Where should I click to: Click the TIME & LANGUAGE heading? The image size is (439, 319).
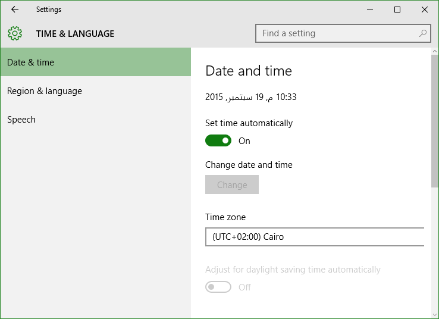[75, 33]
